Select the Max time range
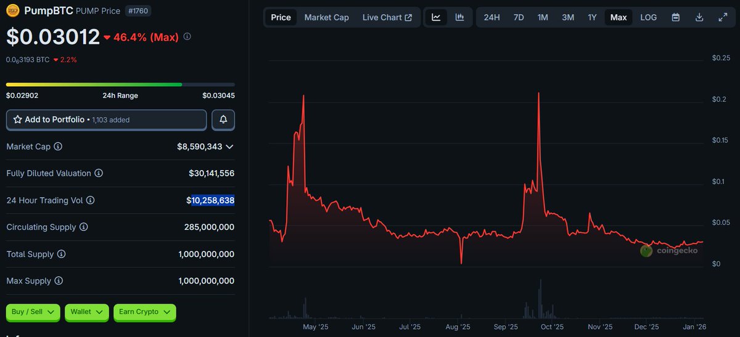The image size is (740, 337). click(619, 17)
